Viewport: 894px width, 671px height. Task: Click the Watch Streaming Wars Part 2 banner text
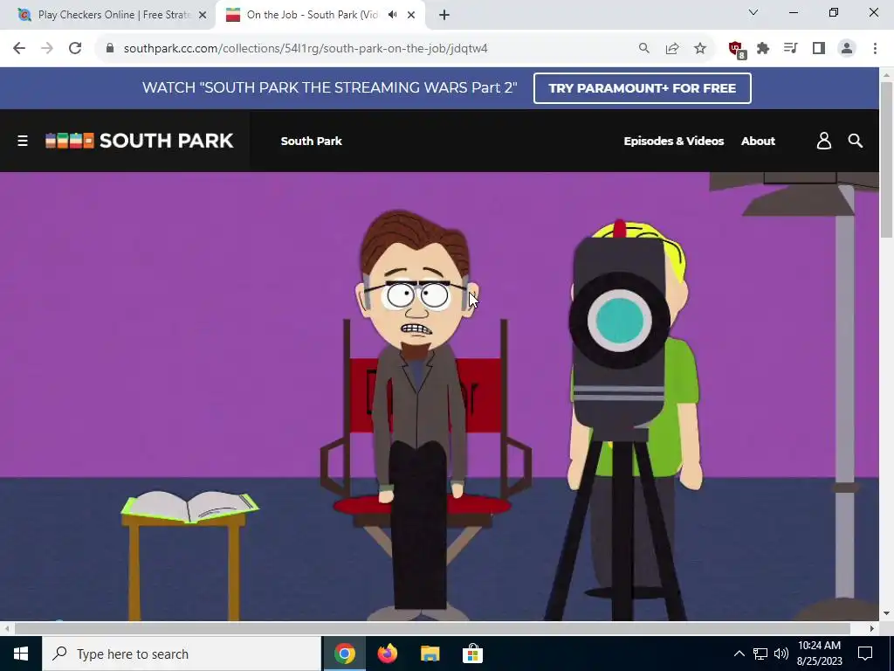(x=329, y=88)
